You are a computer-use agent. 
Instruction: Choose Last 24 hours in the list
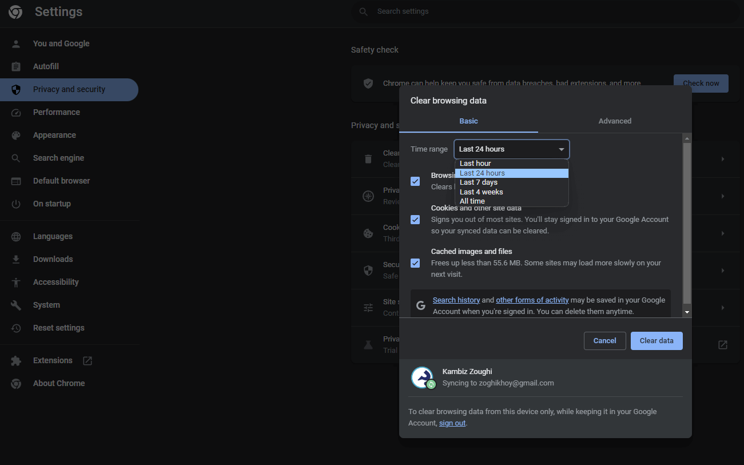[512, 173]
